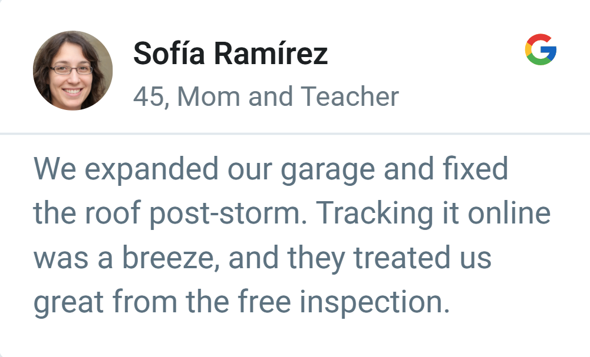Select the "45, Mom and Teacher" subtitle
The image size is (590, 357).
click(x=266, y=96)
